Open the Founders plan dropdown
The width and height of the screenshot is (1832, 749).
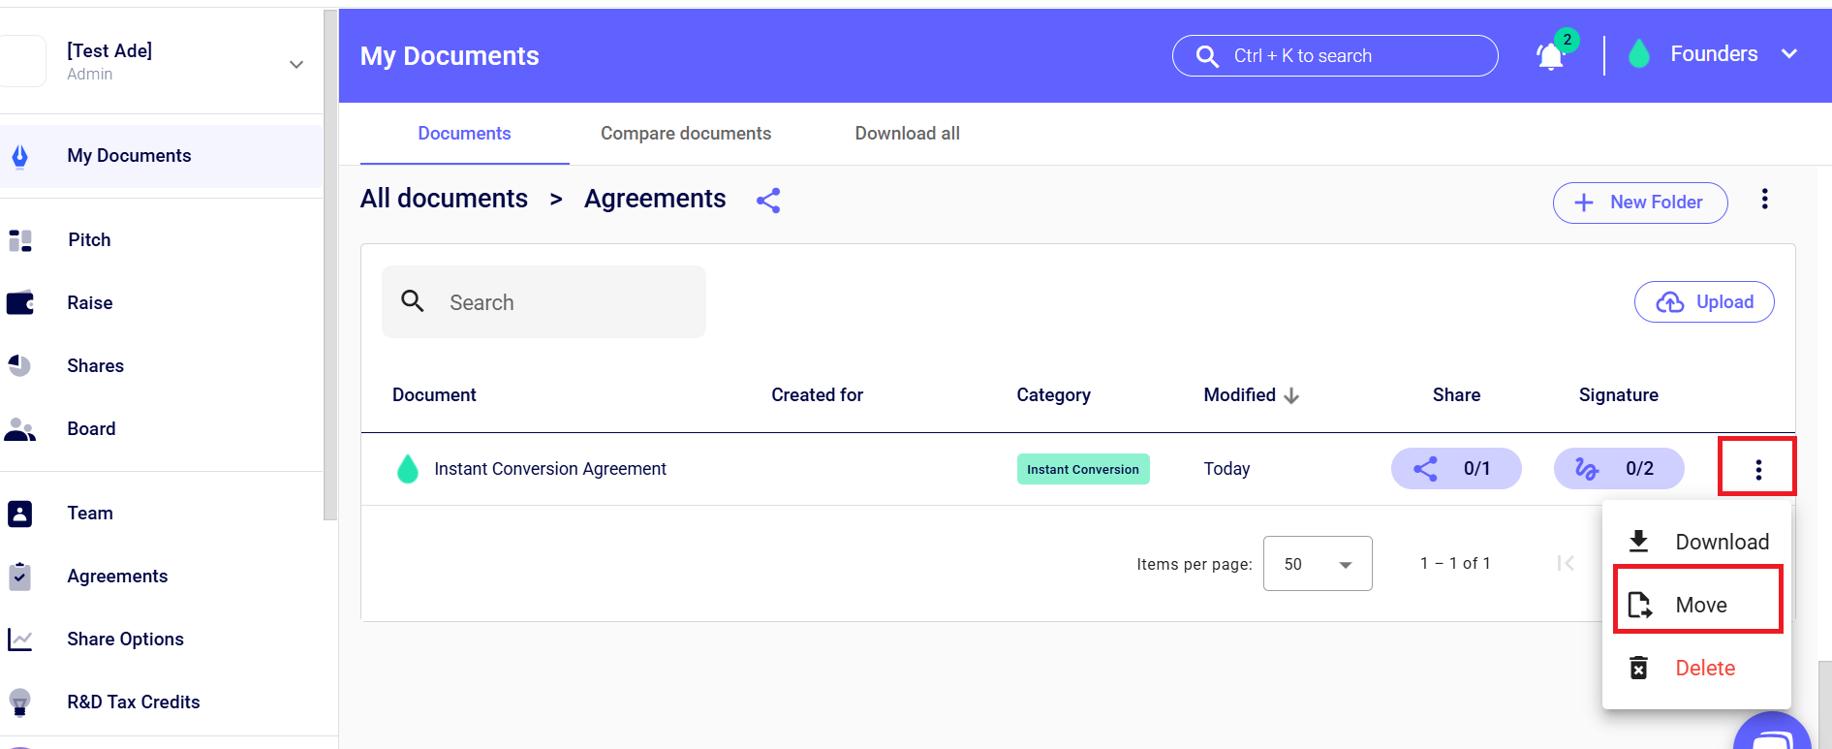pos(1788,54)
